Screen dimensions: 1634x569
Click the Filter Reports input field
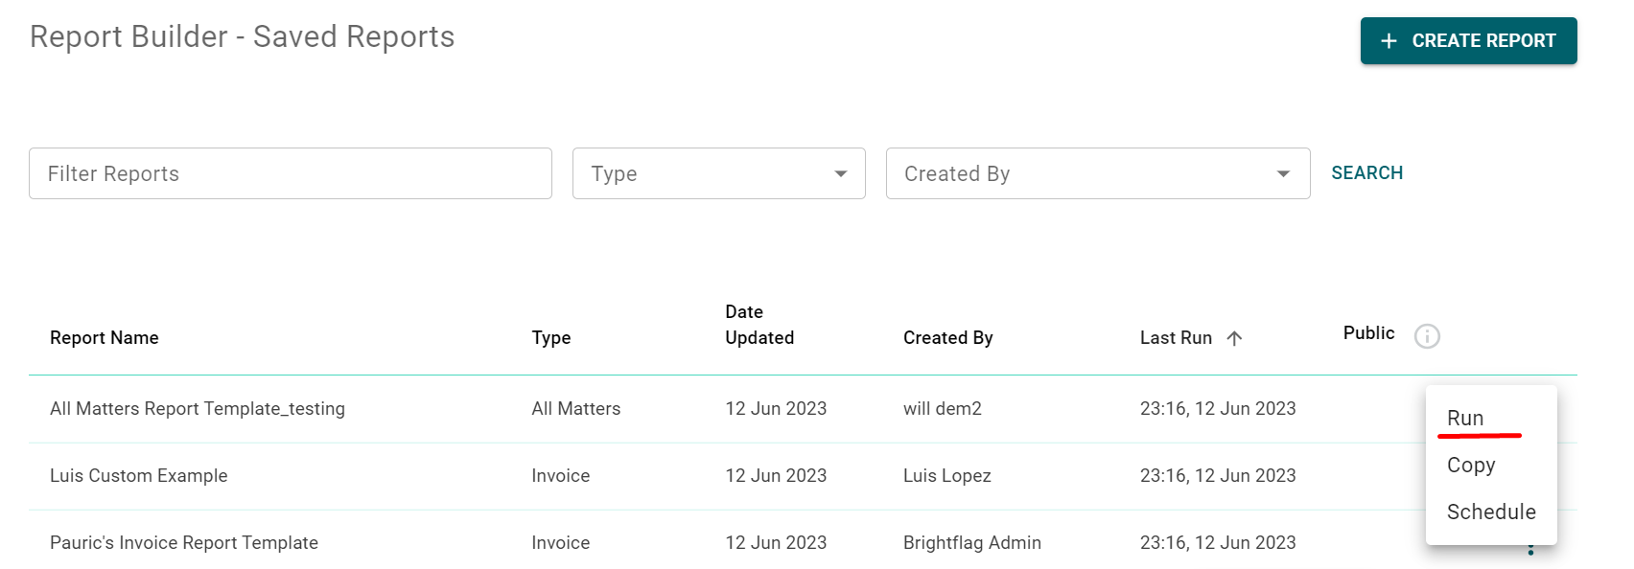[291, 173]
